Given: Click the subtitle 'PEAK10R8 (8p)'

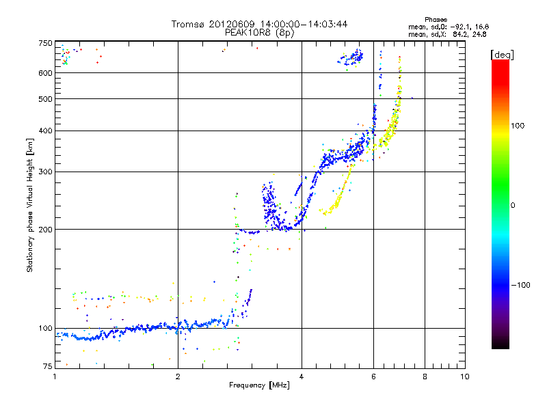Looking at the screenshot, I should [260, 33].
